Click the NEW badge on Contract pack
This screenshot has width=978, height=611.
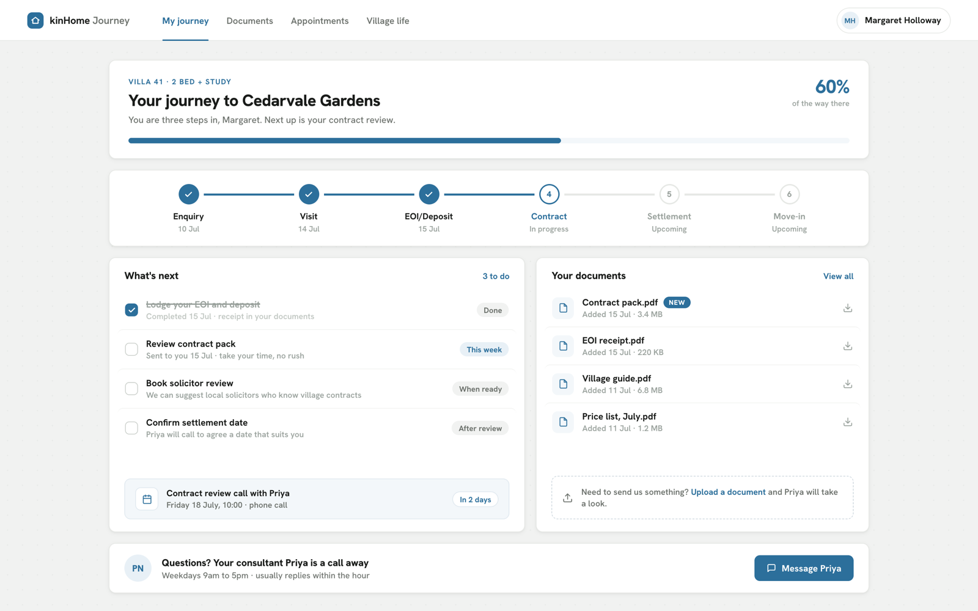[677, 302]
